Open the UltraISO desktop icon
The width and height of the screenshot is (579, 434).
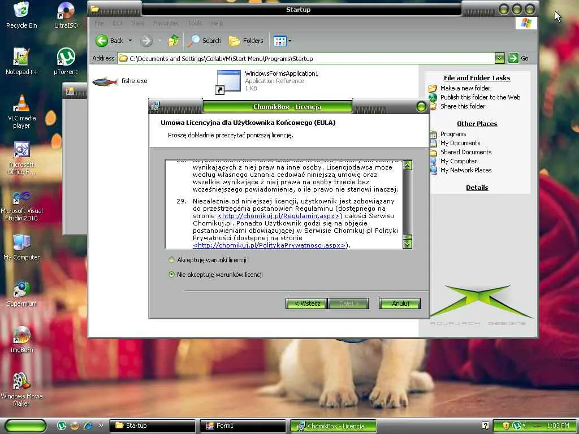pos(66,15)
